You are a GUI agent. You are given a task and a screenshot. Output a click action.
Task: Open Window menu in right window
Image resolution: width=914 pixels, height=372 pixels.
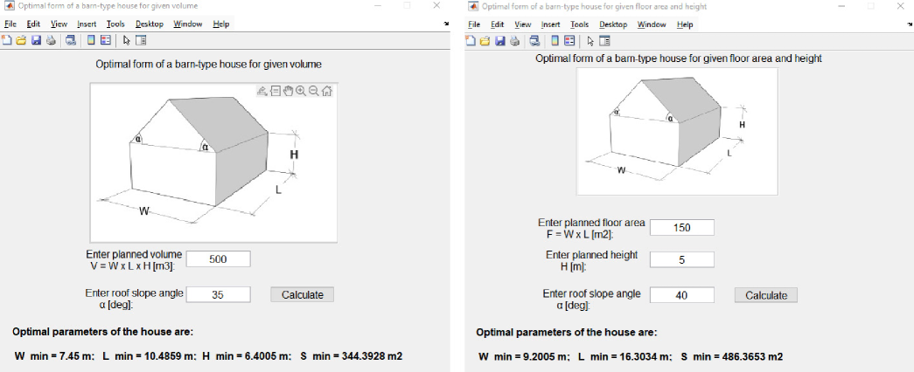click(x=652, y=24)
